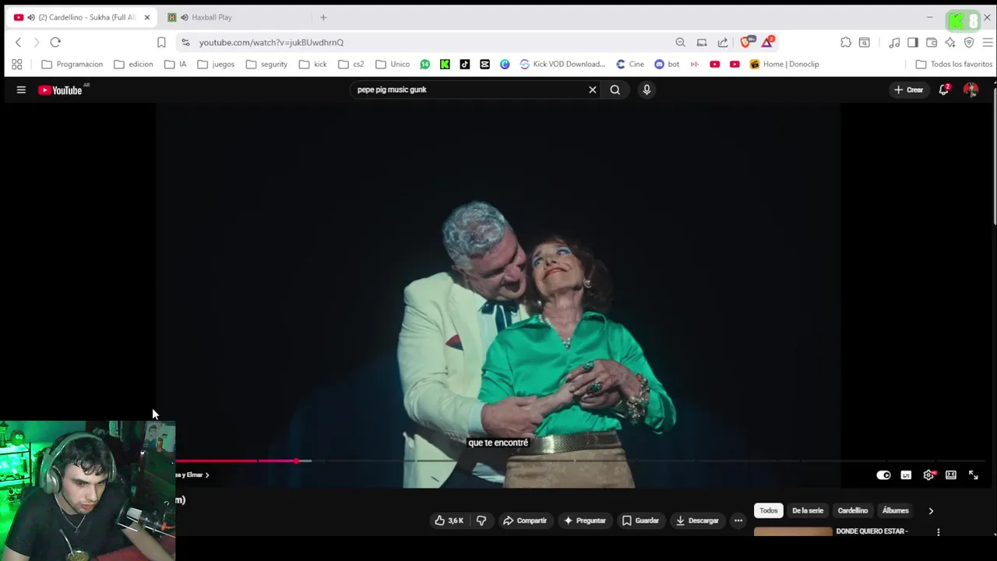Open the player settings gear

(x=928, y=475)
